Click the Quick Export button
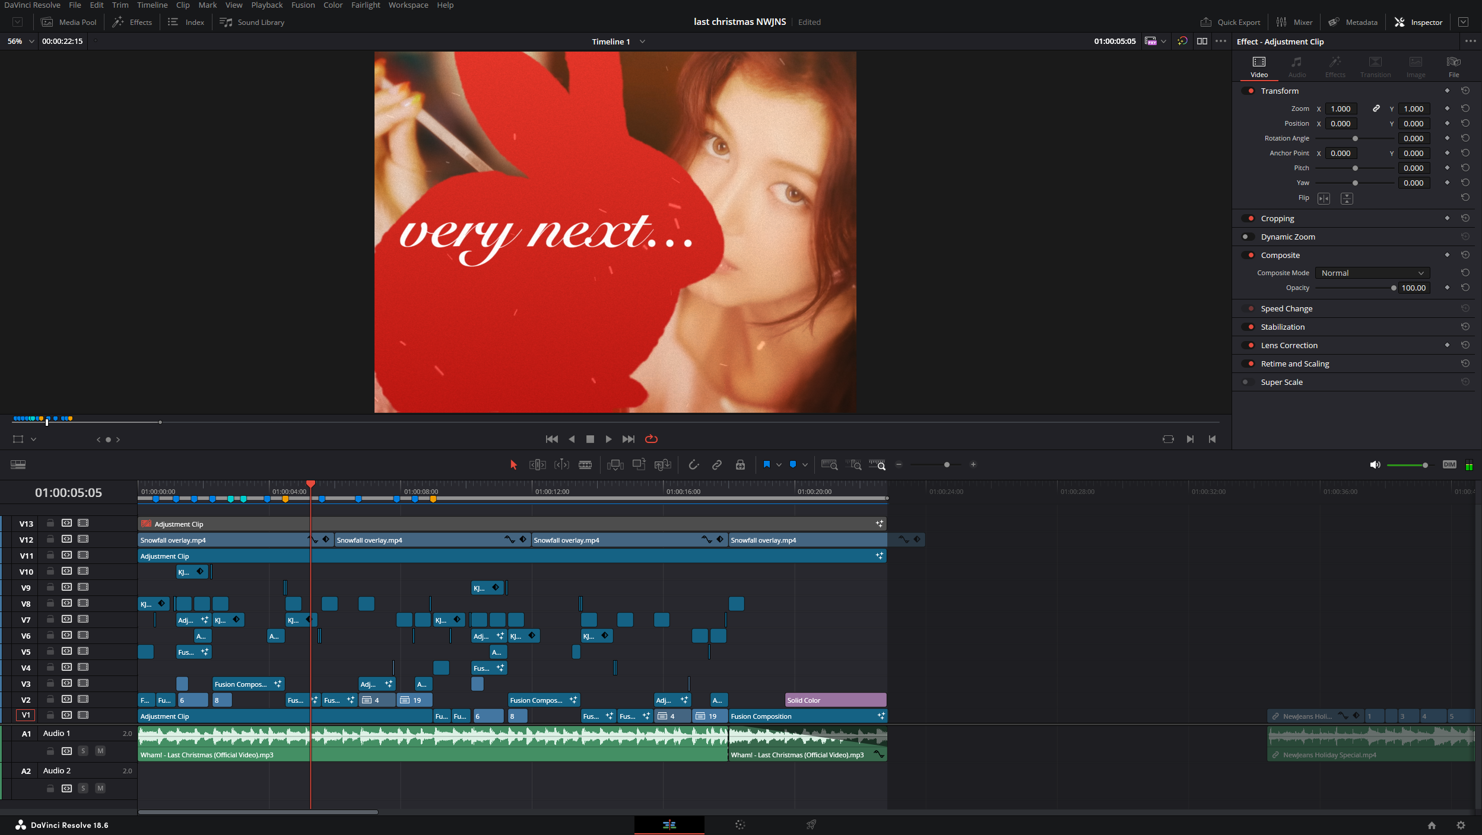The image size is (1482, 835). coord(1230,22)
